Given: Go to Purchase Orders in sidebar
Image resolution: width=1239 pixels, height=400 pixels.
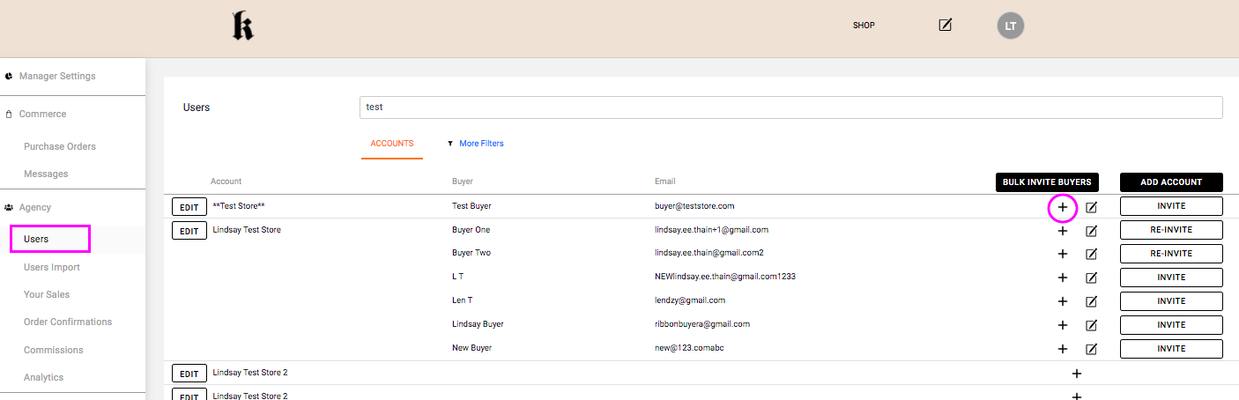Looking at the screenshot, I should (60, 146).
